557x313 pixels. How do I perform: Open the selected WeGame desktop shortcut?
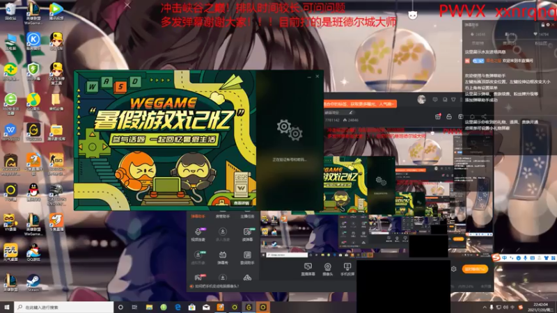click(33, 132)
